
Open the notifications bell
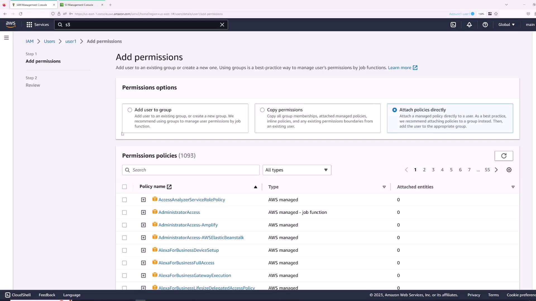click(x=469, y=25)
